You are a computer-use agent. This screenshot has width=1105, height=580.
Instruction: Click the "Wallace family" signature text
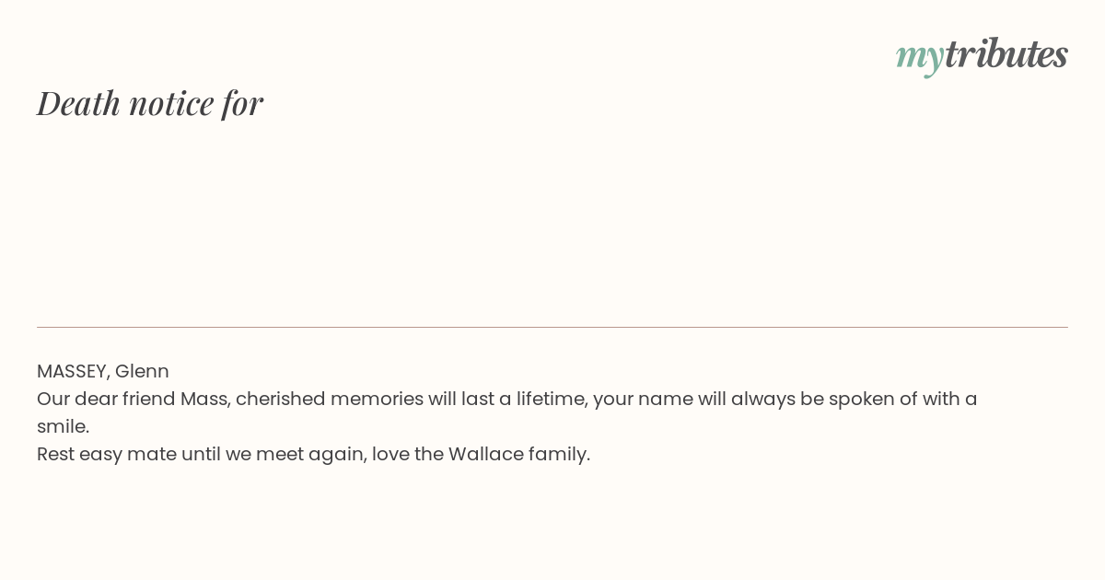(518, 454)
